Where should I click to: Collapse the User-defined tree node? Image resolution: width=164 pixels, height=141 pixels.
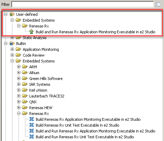click(x=5, y=14)
